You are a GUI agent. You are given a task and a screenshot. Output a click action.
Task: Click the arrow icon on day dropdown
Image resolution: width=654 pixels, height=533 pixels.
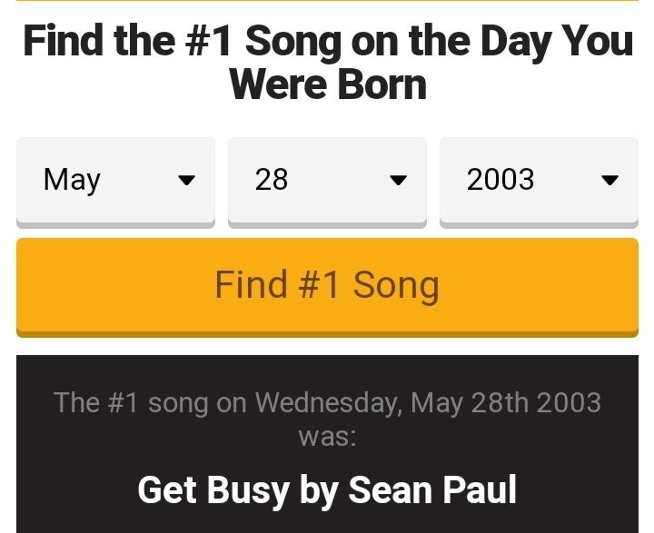pyautogui.click(x=398, y=181)
